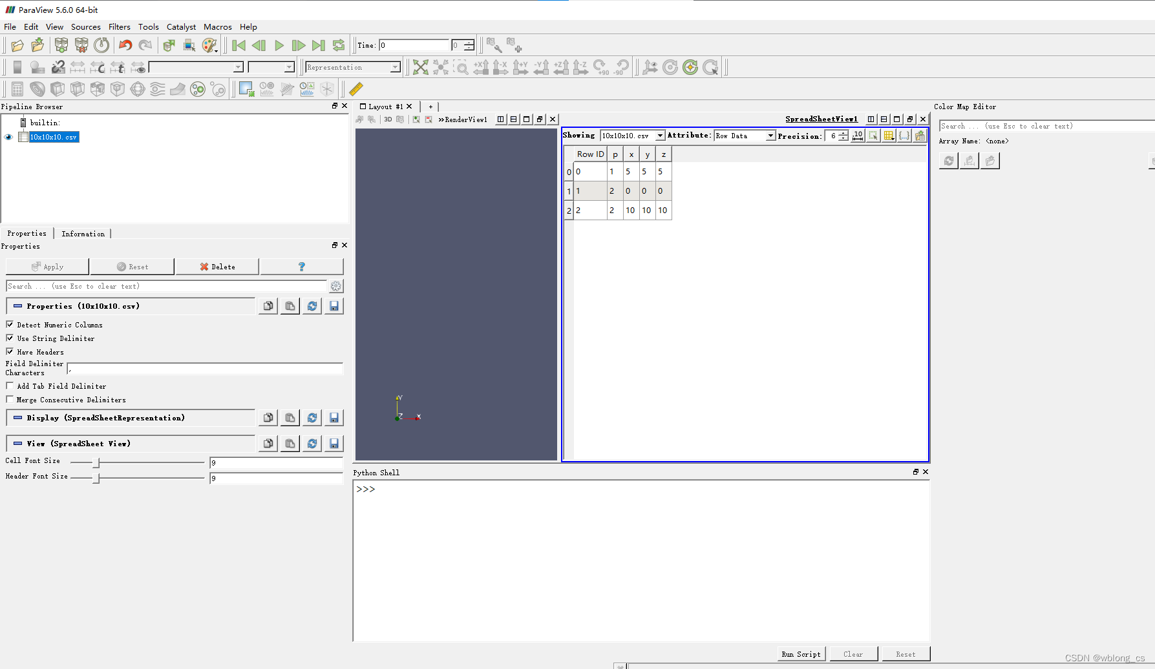Uncheck Detect Numeric Columns
The image size is (1155, 669).
pyautogui.click(x=10, y=324)
